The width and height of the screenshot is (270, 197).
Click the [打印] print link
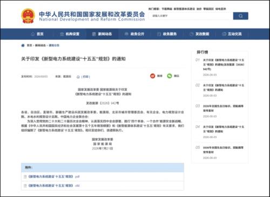86,77
